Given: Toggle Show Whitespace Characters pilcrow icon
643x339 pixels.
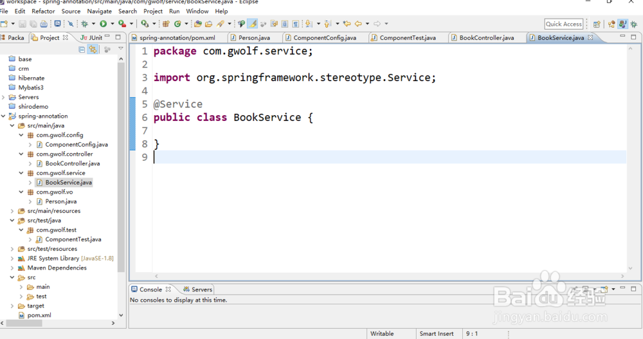Looking at the screenshot, I should pyautogui.click(x=295, y=24).
